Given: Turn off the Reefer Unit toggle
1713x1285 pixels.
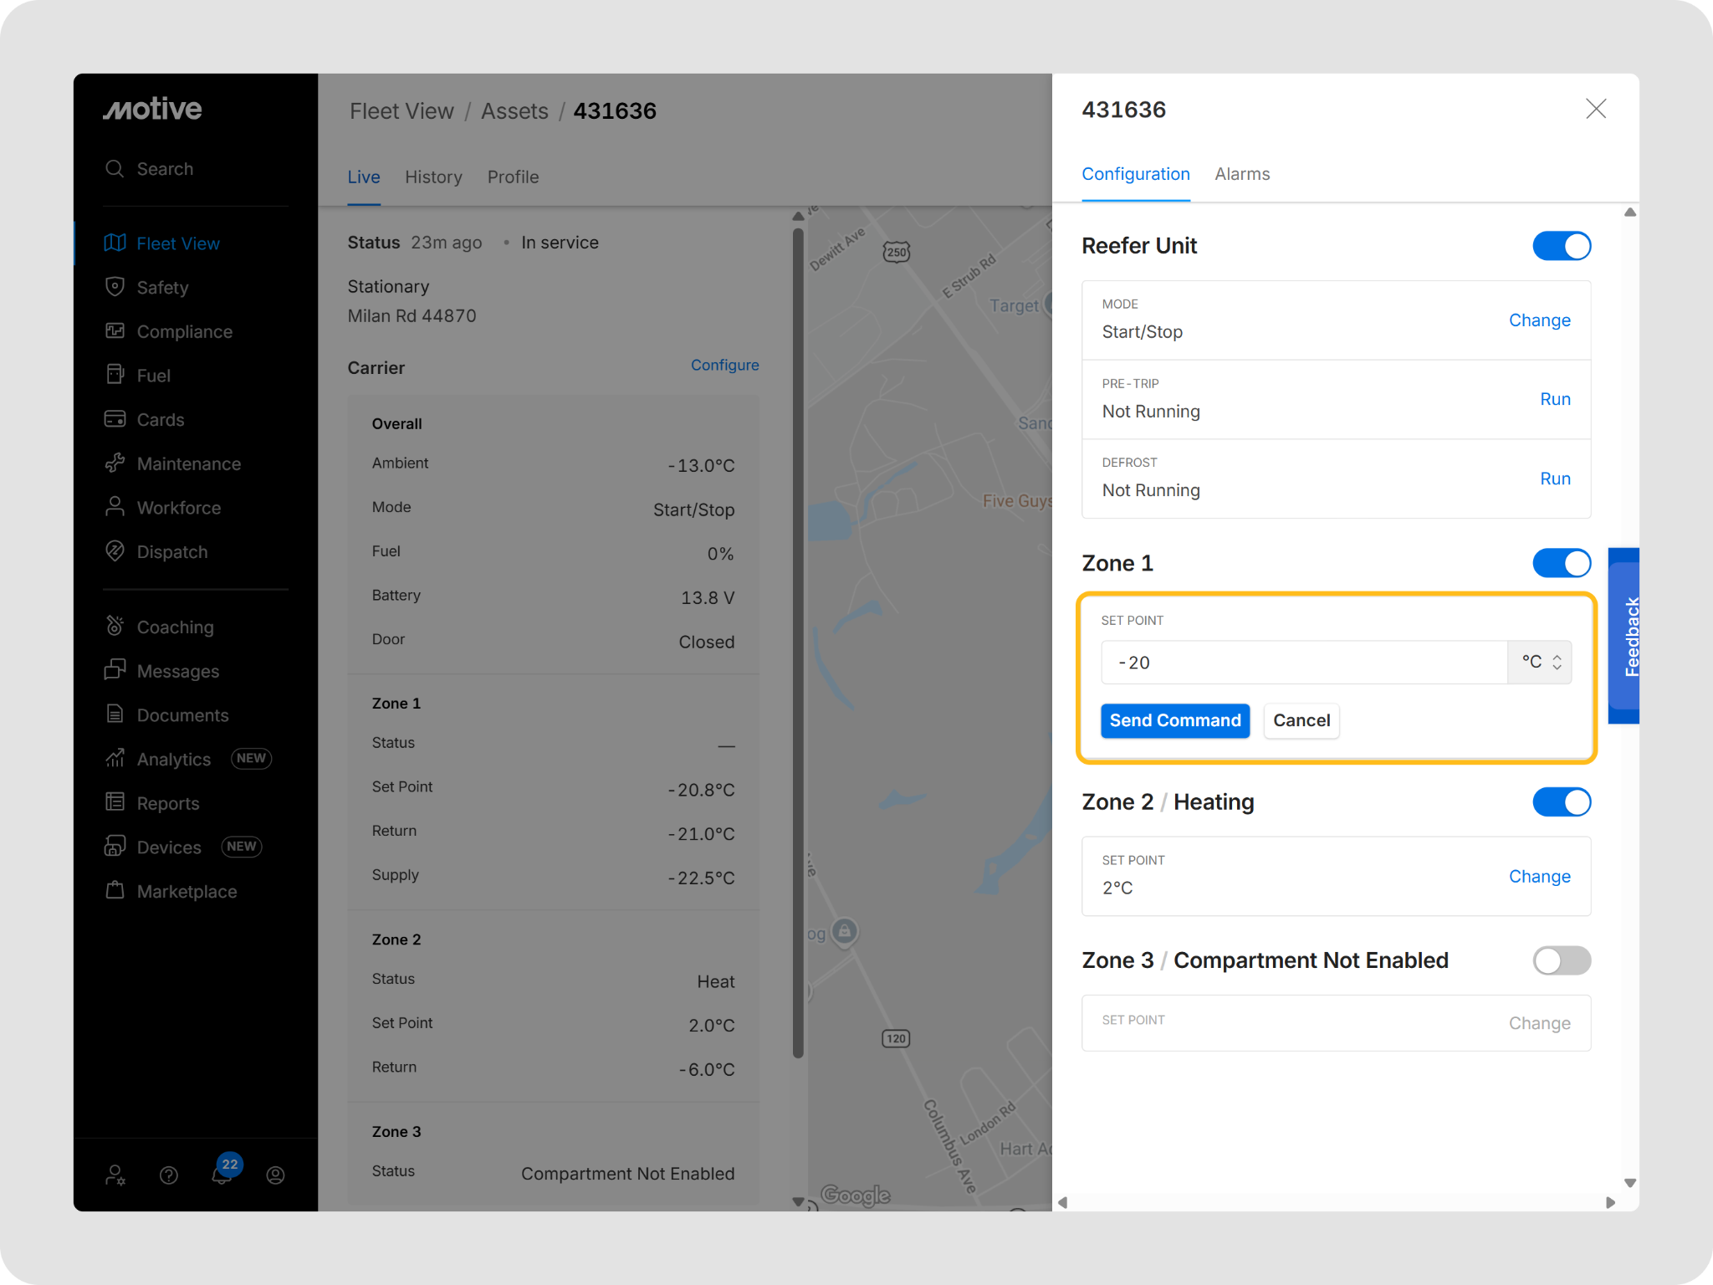Looking at the screenshot, I should tap(1561, 246).
